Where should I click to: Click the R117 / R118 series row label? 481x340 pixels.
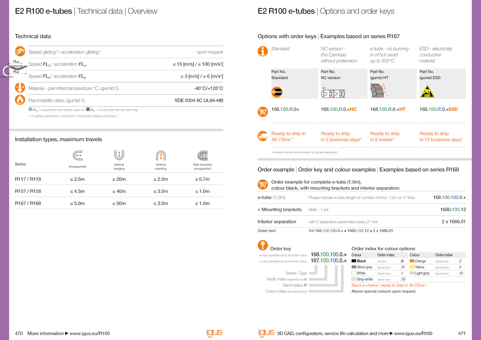(28, 179)
